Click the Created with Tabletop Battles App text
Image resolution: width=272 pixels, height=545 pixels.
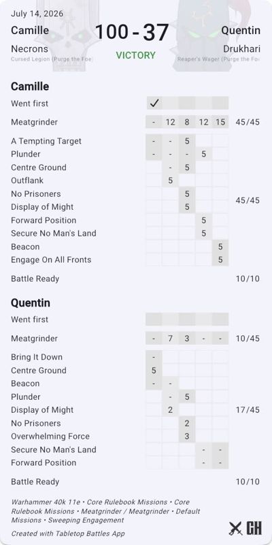[x=68, y=533]
